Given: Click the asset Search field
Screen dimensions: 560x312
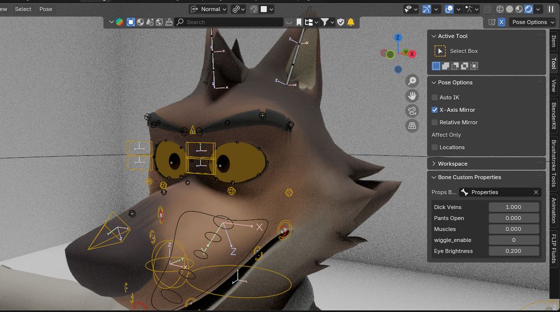Looking at the screenshot, I should point(228,22).
